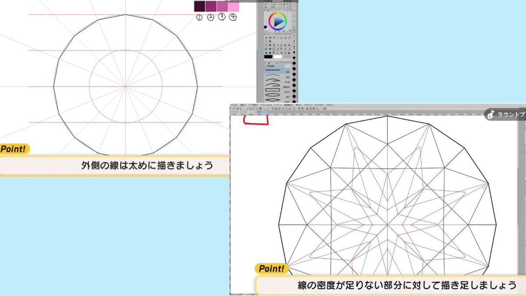
Task: Choose the 連続曲線 continuous curve sub tool
Action: click(277, 86)
